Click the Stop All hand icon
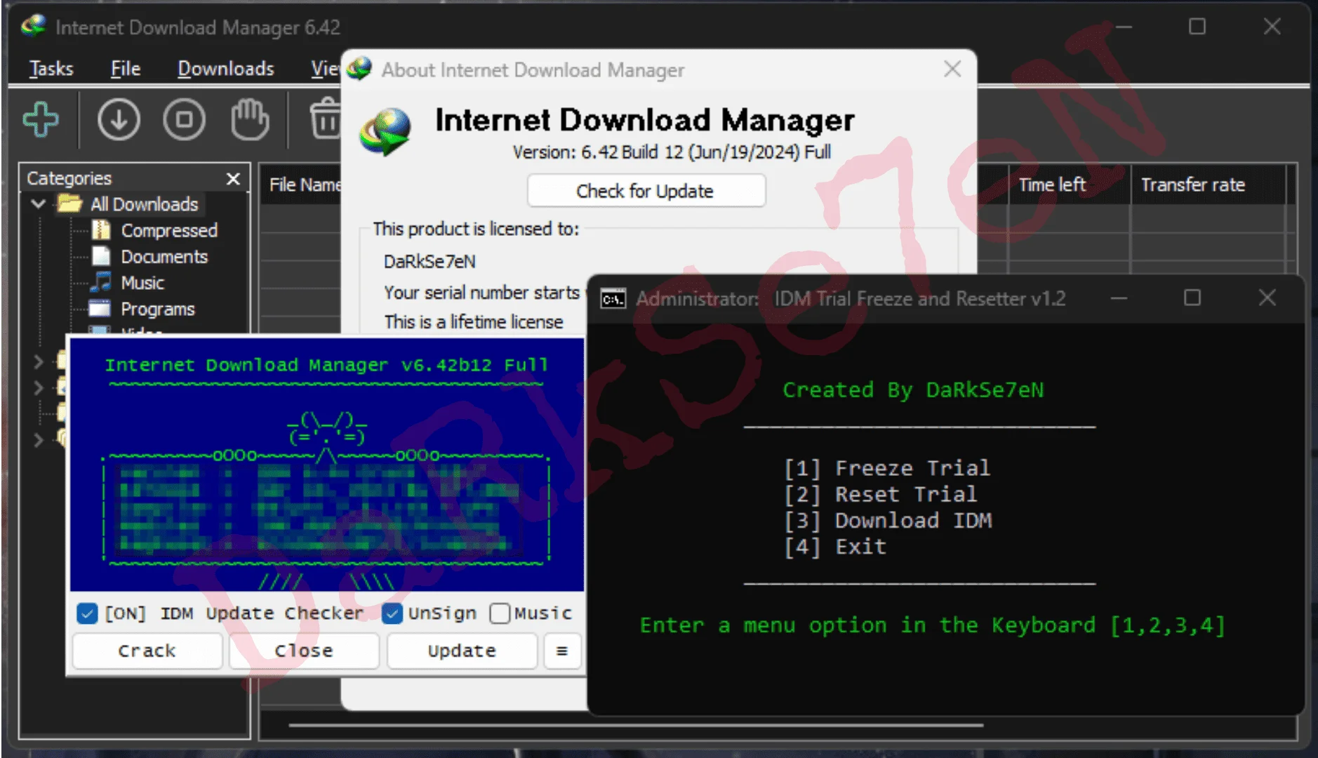Screen dimensions: 1318x758 click(250, 119)
